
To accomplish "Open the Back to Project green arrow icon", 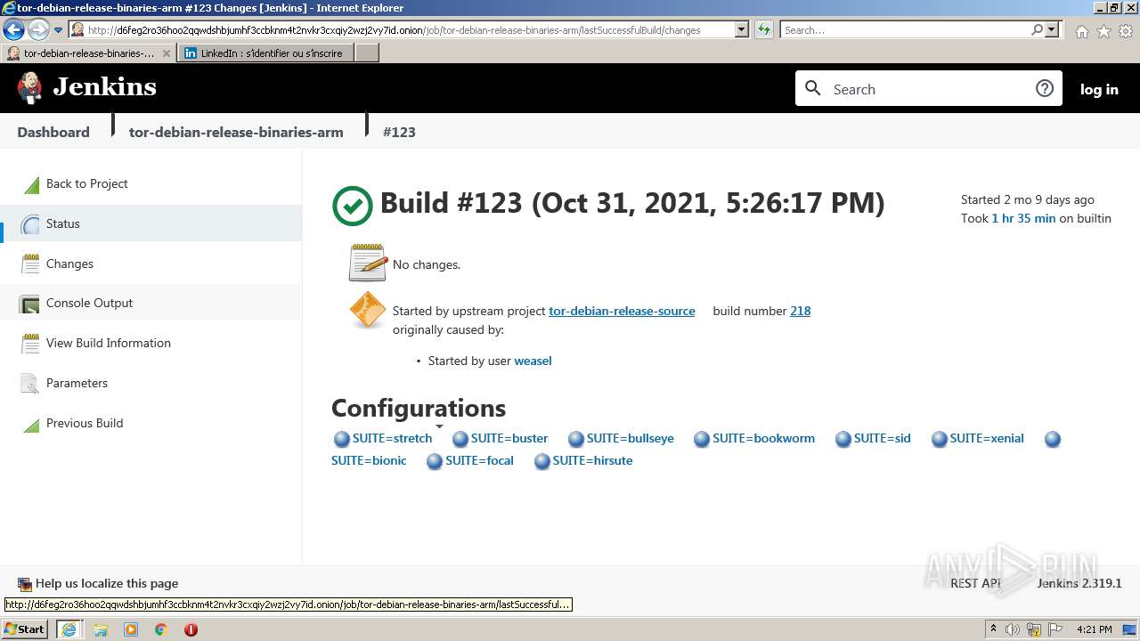I will [31, 184].
